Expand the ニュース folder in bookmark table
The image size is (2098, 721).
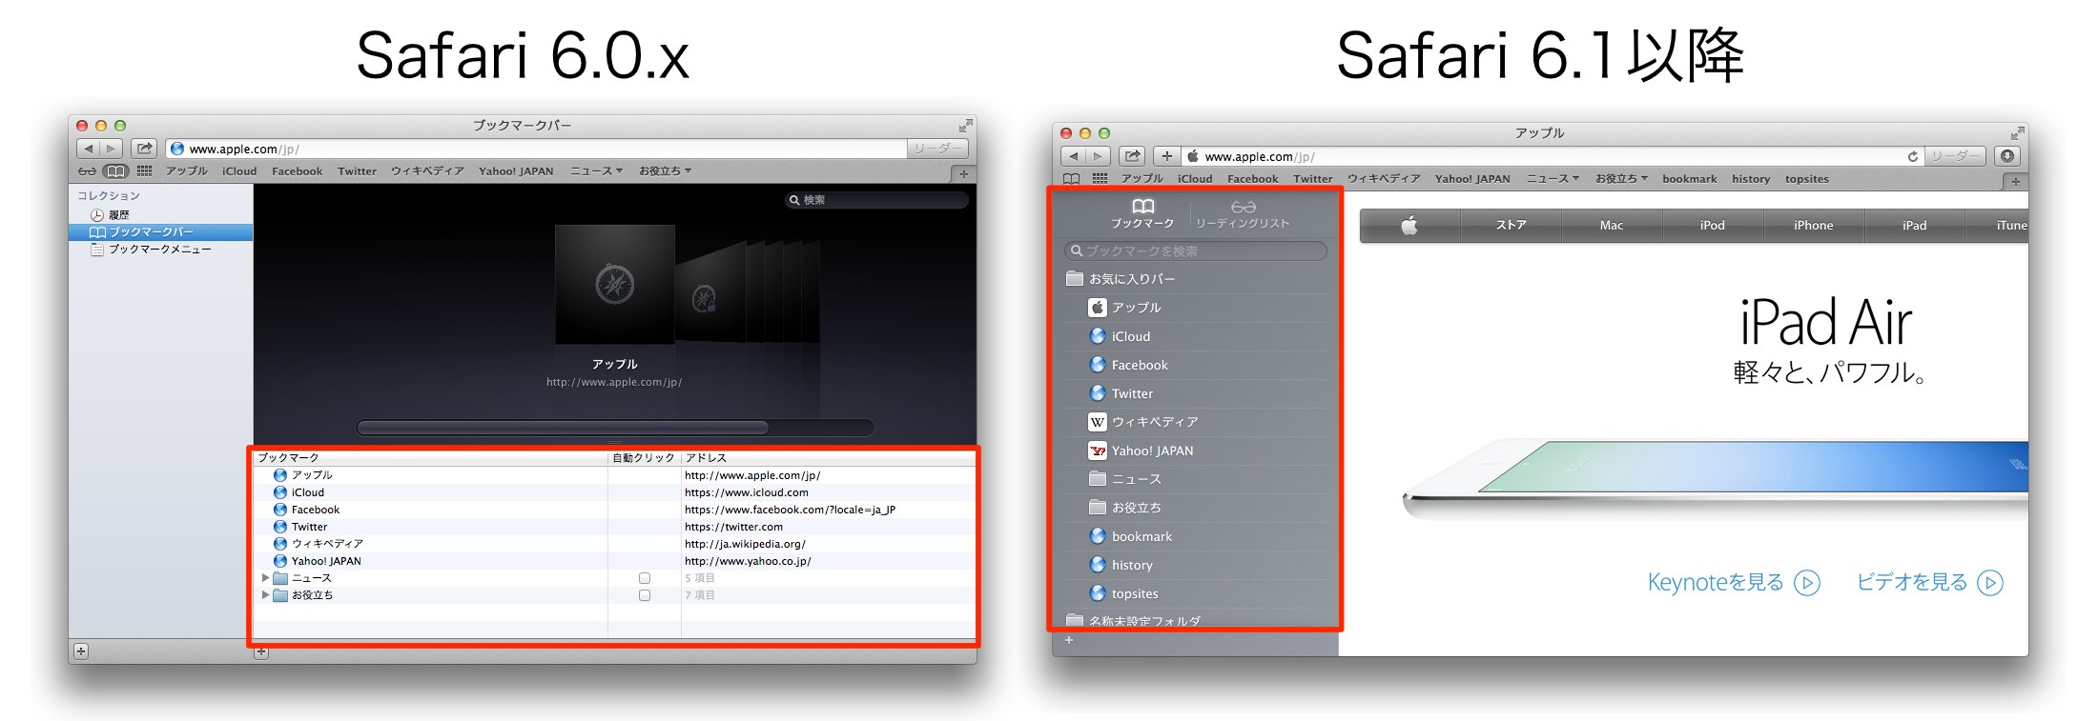point(265,578)
